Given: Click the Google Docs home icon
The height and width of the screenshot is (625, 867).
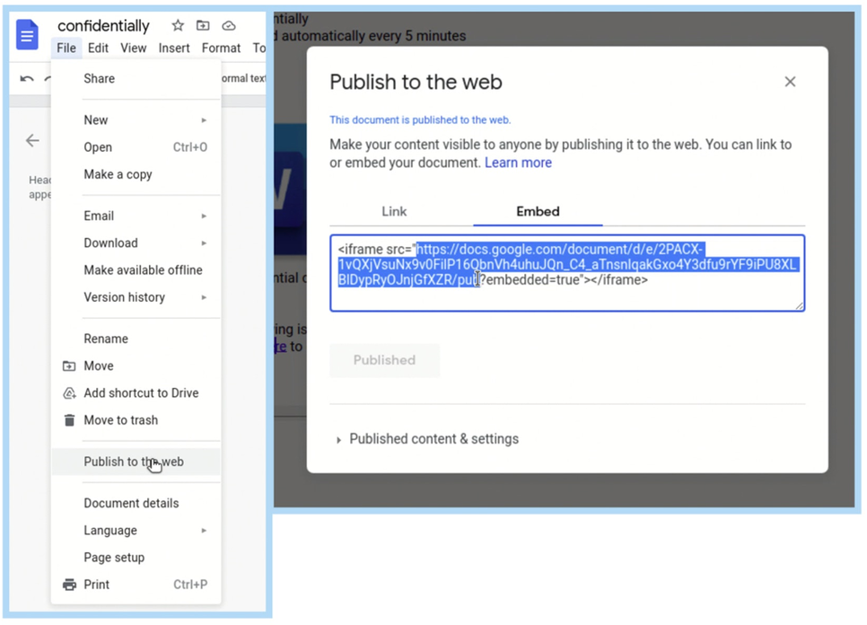Looking at the screenshot, I should click(27, 35).
